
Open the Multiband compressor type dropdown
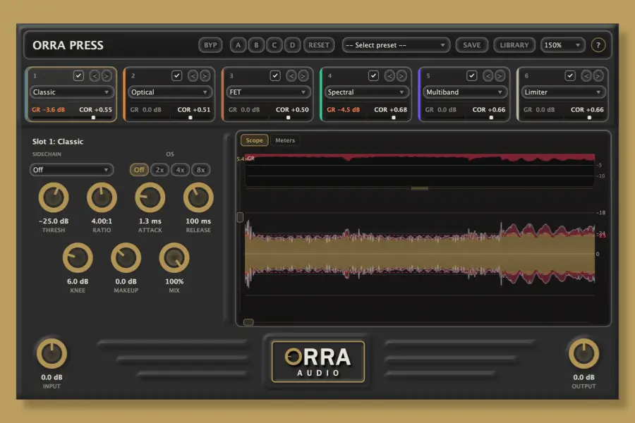(x=464, y=92)
